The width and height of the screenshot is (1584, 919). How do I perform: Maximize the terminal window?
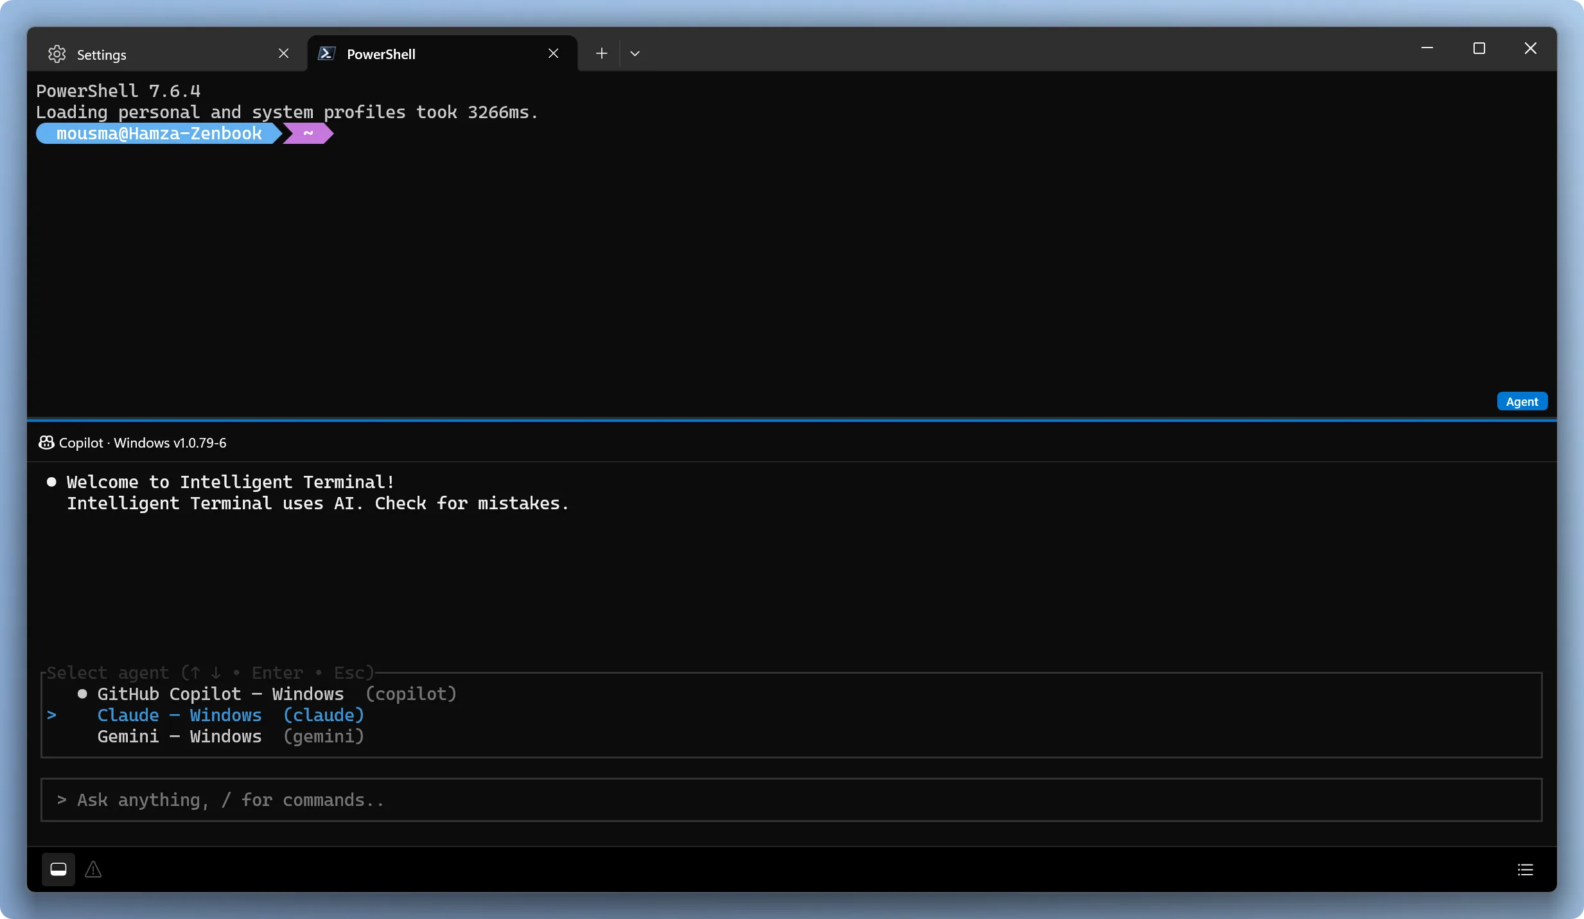click(x=1479, y=48)
